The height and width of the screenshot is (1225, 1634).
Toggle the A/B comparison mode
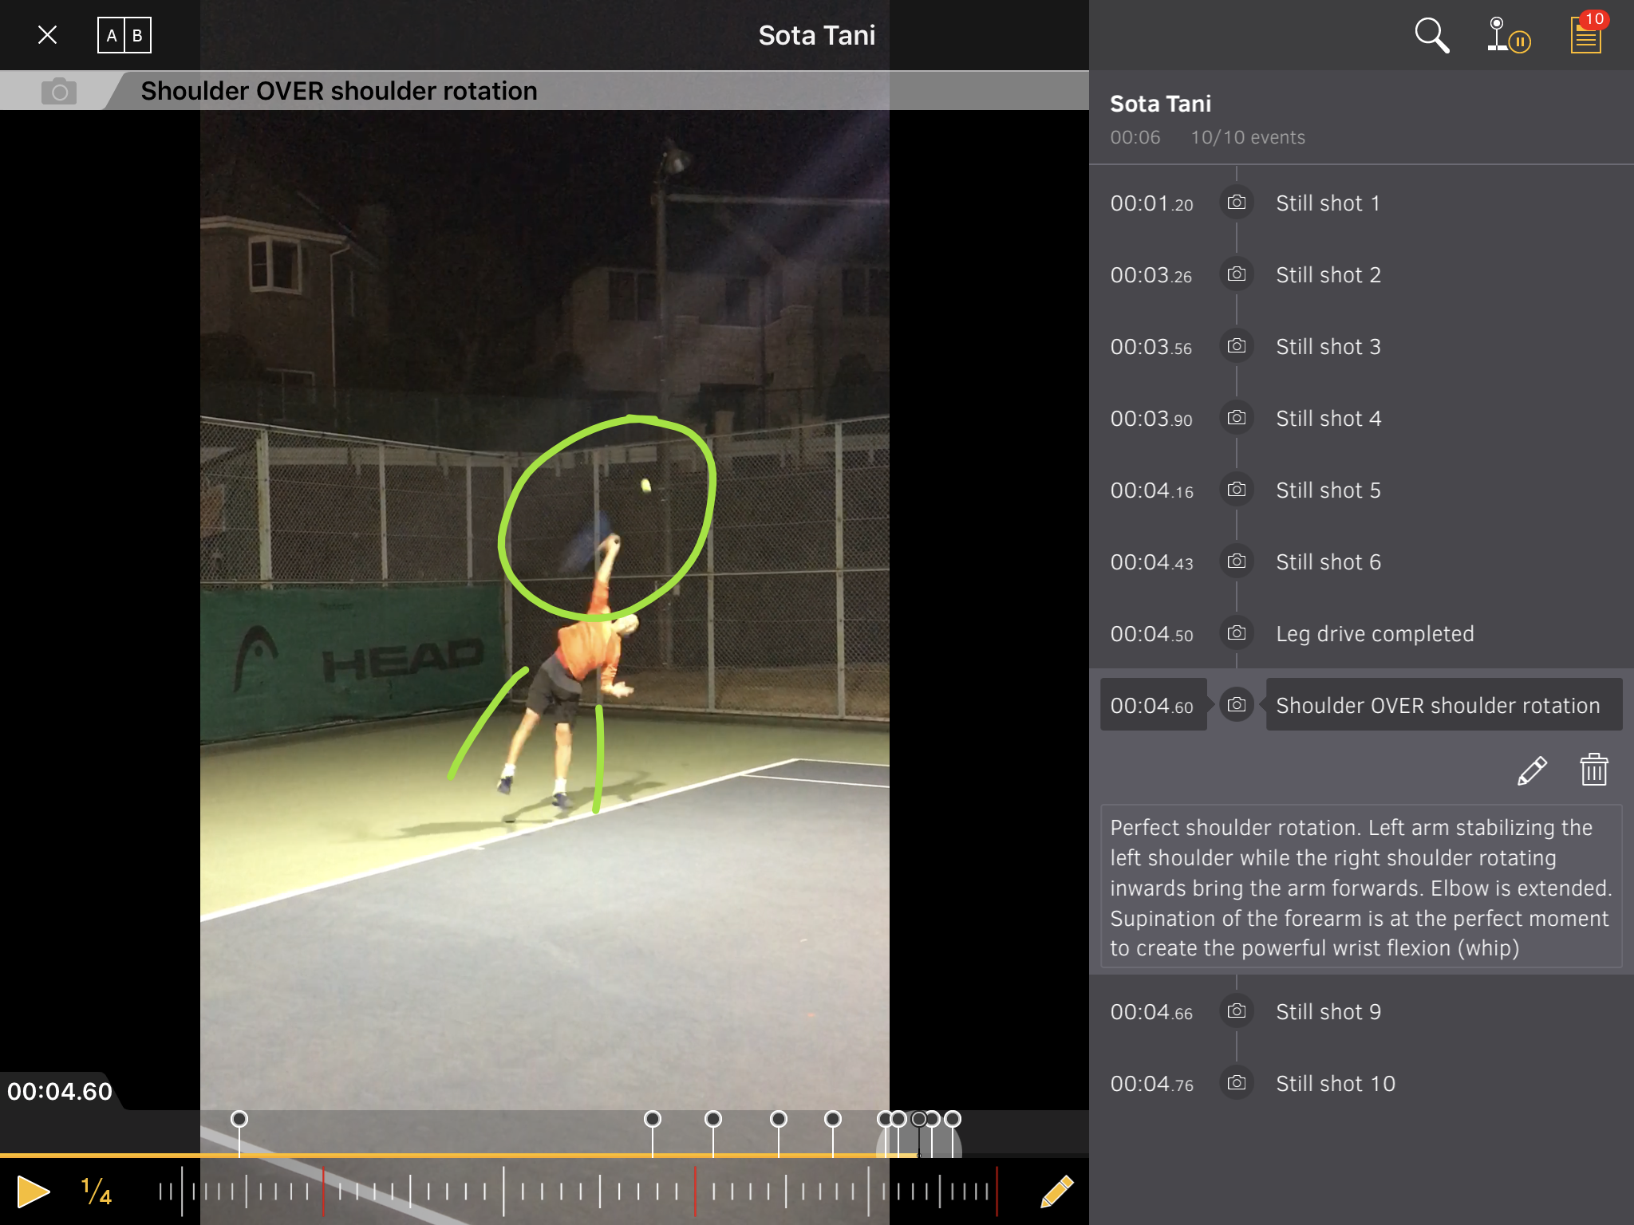124,36
